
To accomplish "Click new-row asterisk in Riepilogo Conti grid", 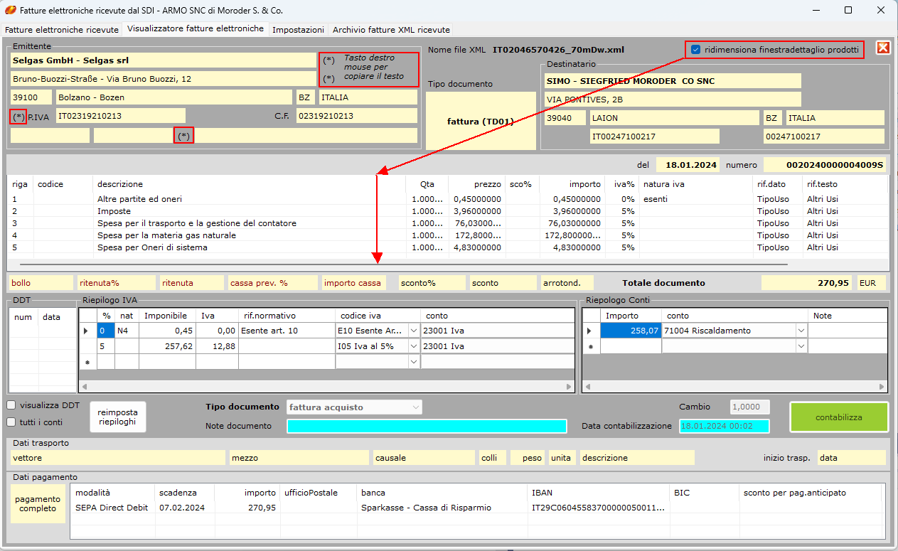I will tap(590, 346).
